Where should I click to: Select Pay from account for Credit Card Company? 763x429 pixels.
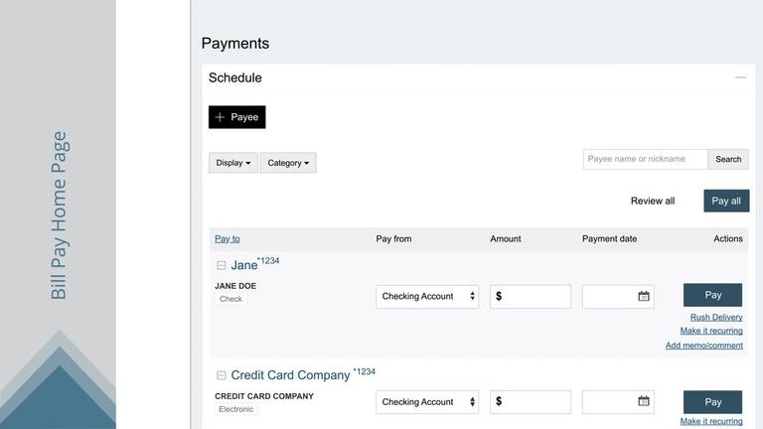[427, 402]
